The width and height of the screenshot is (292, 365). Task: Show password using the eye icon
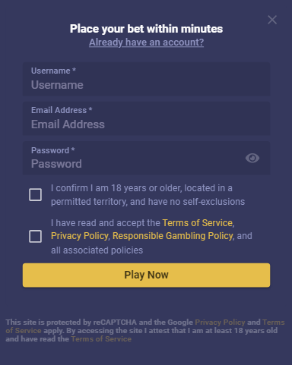tap(252, 158)
